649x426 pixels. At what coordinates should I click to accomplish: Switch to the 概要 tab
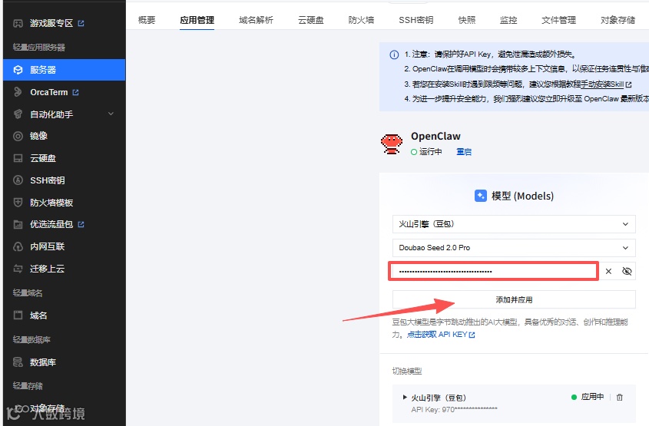147,20
